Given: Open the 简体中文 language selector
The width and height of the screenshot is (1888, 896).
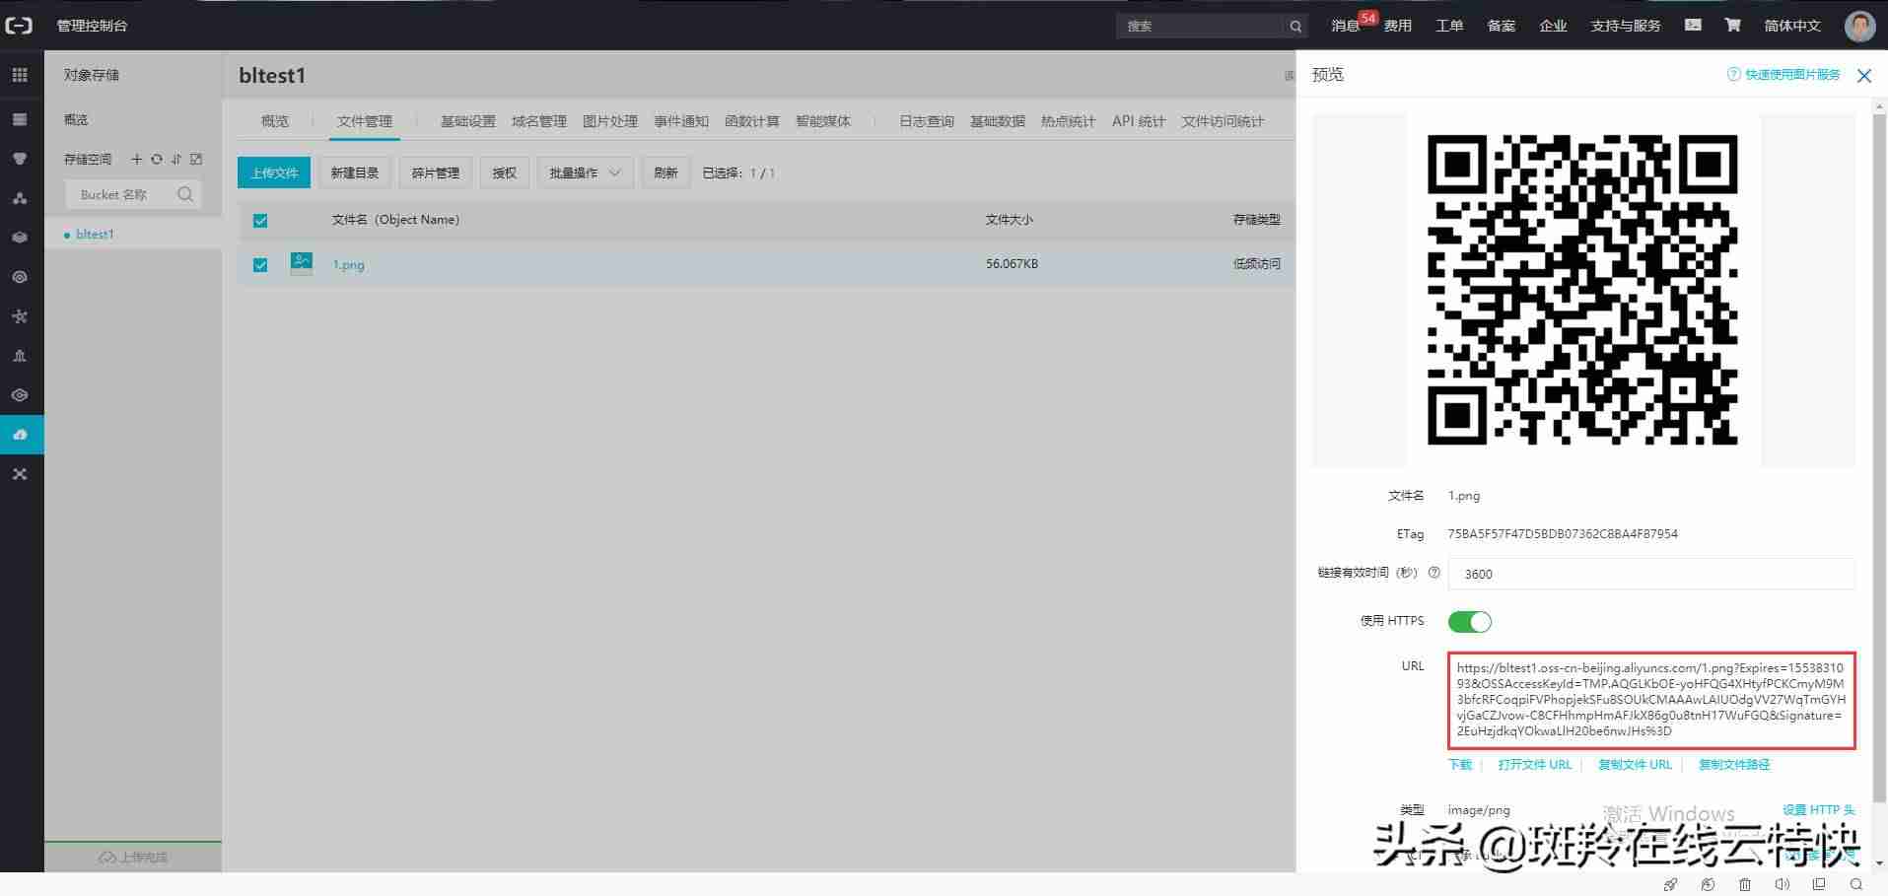Looking at the screenshot, I should coord(1792,26).
